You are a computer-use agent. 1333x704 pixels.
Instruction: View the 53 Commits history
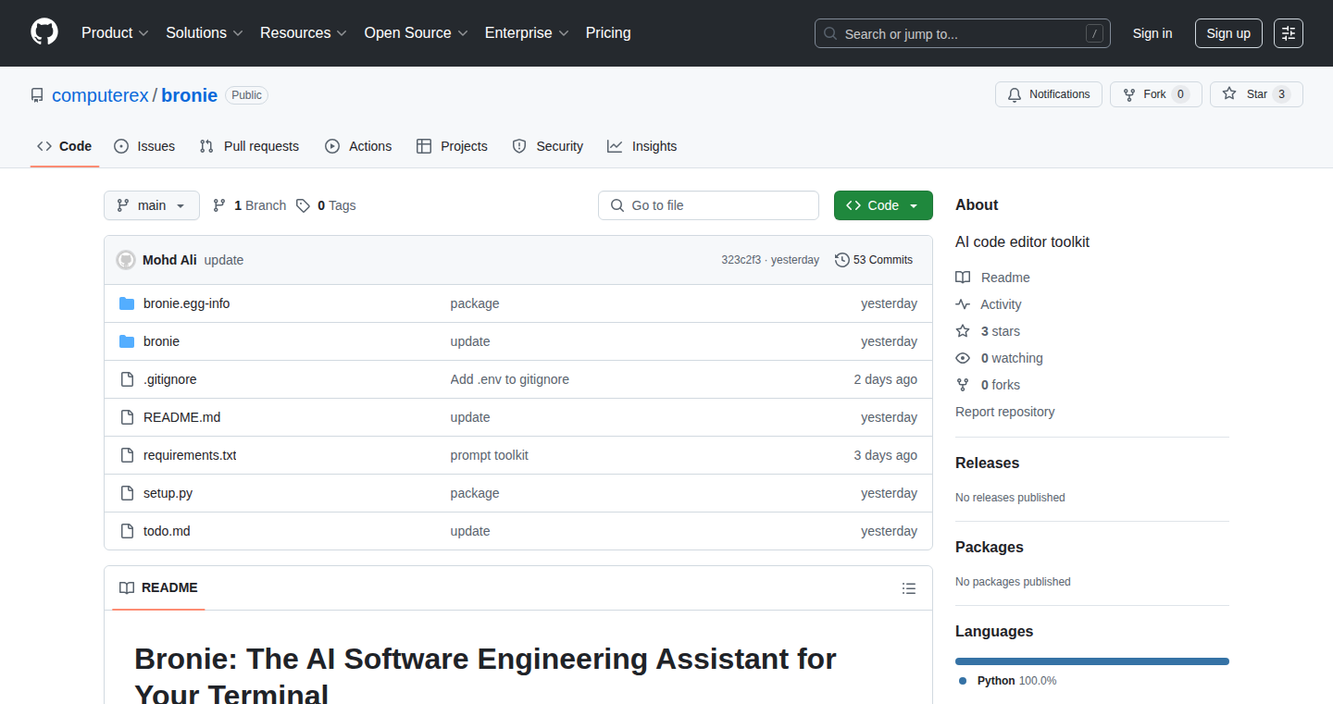coord(874,260)
